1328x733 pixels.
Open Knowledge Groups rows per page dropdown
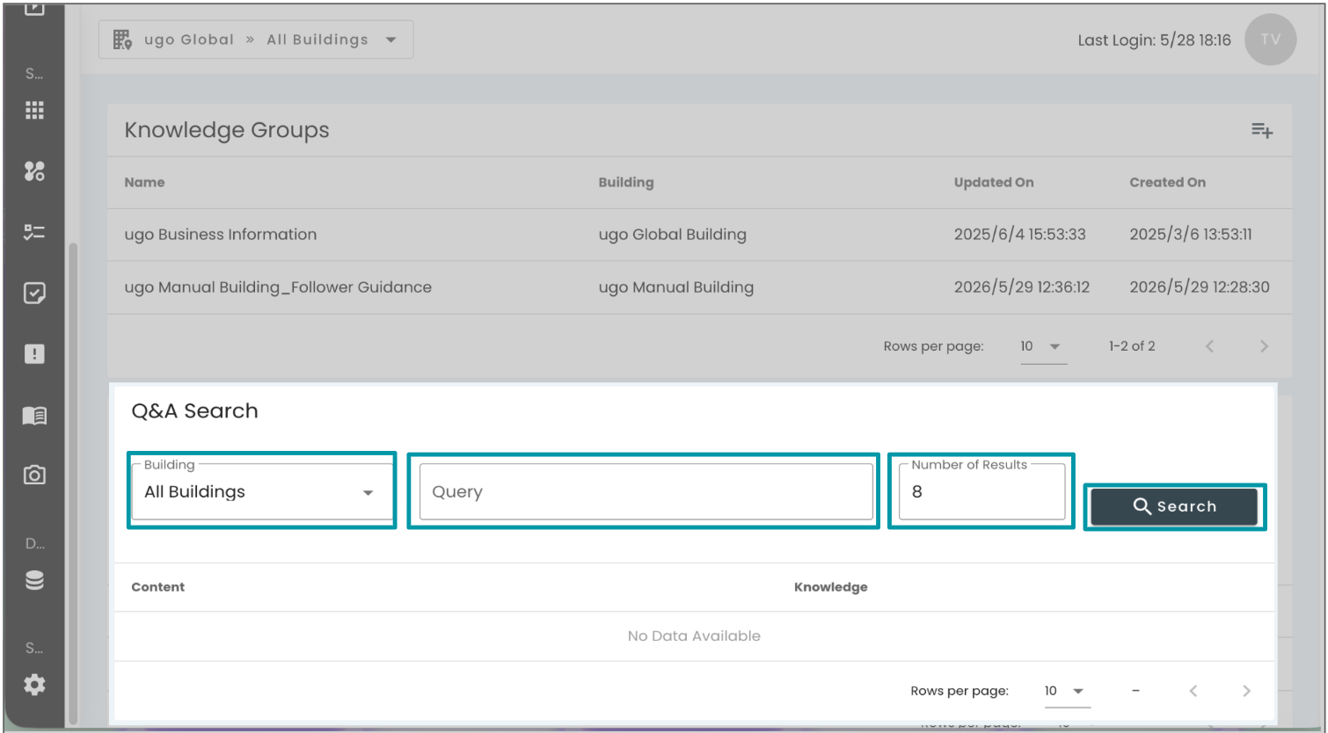[1043, 346]
